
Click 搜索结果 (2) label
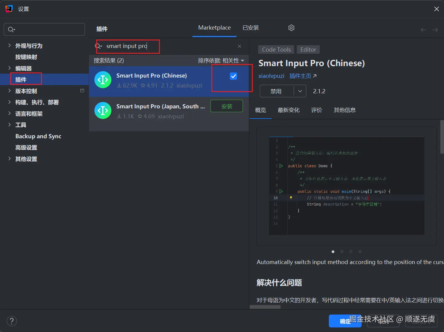(x=109, y=61)
